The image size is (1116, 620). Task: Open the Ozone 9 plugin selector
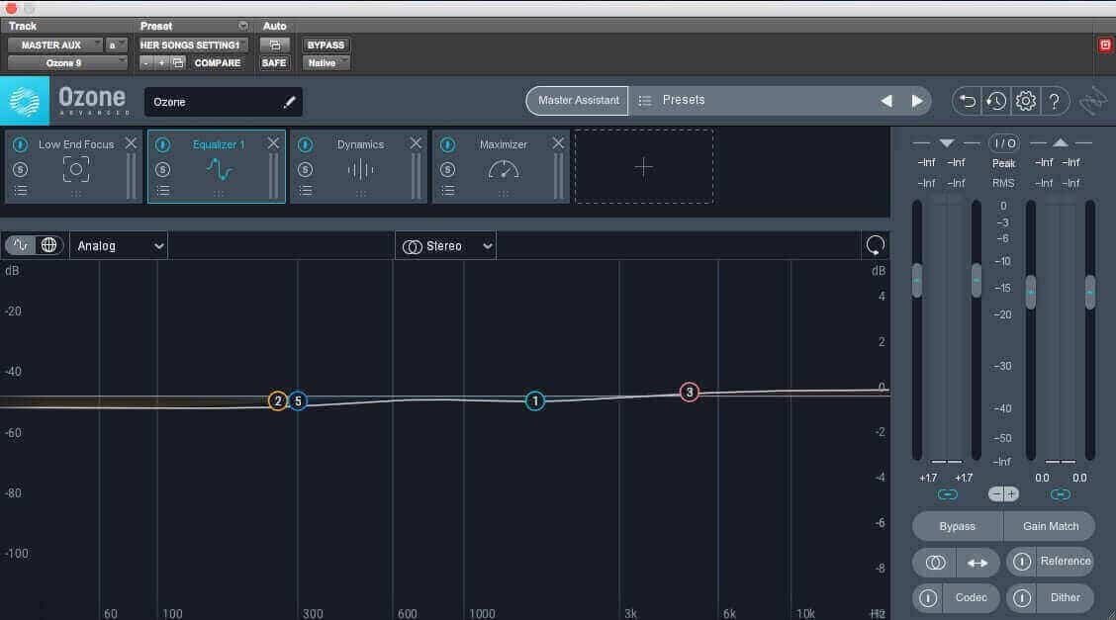pos(67,63)
